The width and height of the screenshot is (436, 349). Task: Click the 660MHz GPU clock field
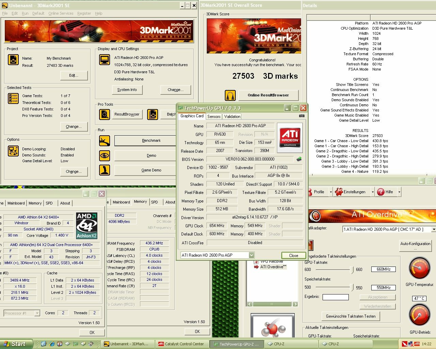pyautogui.click(x=384, y=269)
